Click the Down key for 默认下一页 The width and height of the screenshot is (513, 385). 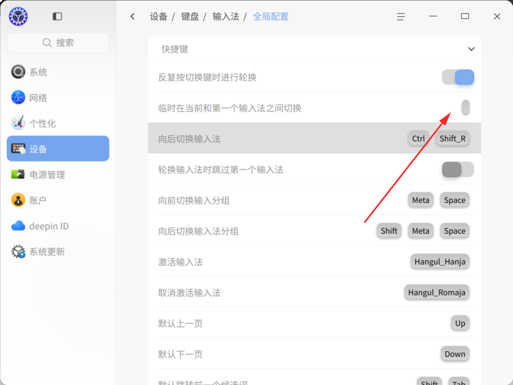pyautogui.click(x=455, y=354)
